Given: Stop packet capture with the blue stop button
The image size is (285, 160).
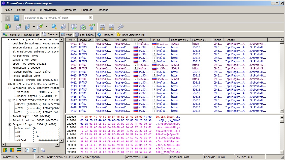Looking at the screenshot, I should (x=17, y=18).
